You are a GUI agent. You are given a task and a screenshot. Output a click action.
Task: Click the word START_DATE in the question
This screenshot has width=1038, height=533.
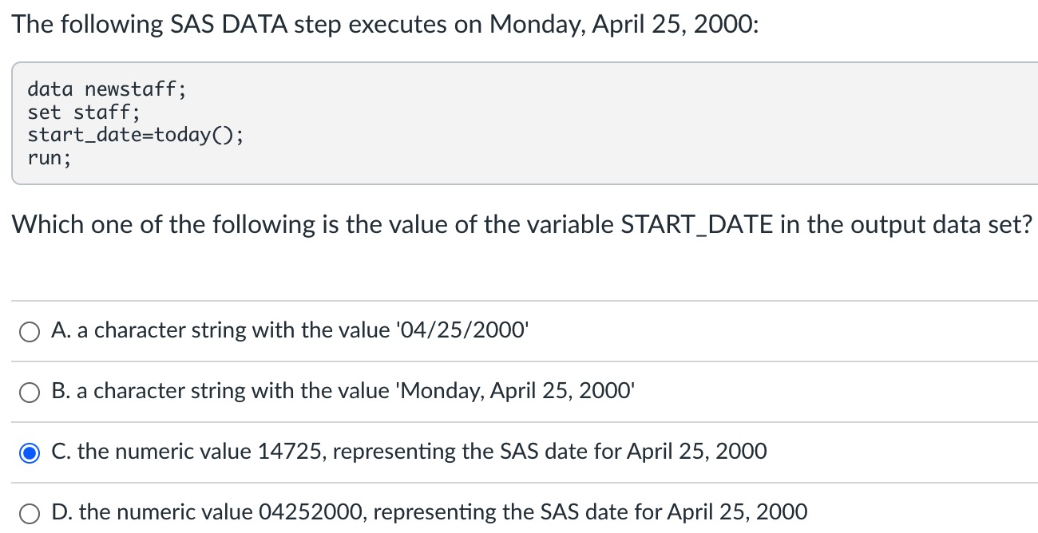696,226
